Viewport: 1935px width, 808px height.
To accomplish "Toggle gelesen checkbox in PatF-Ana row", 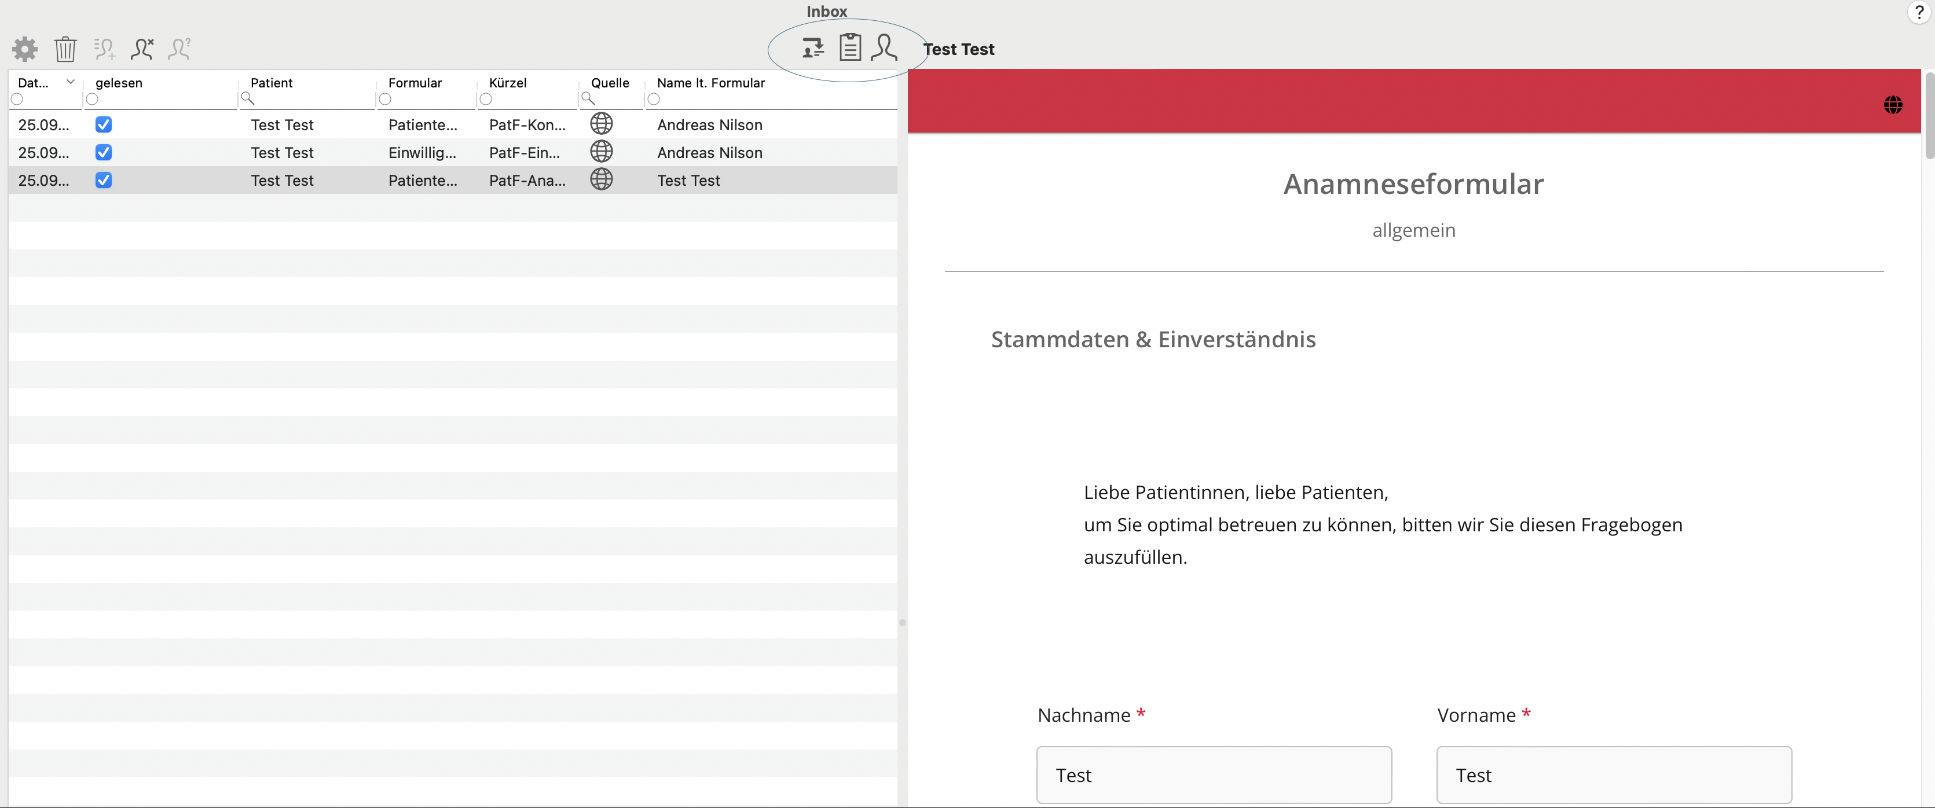I will 104,180.
